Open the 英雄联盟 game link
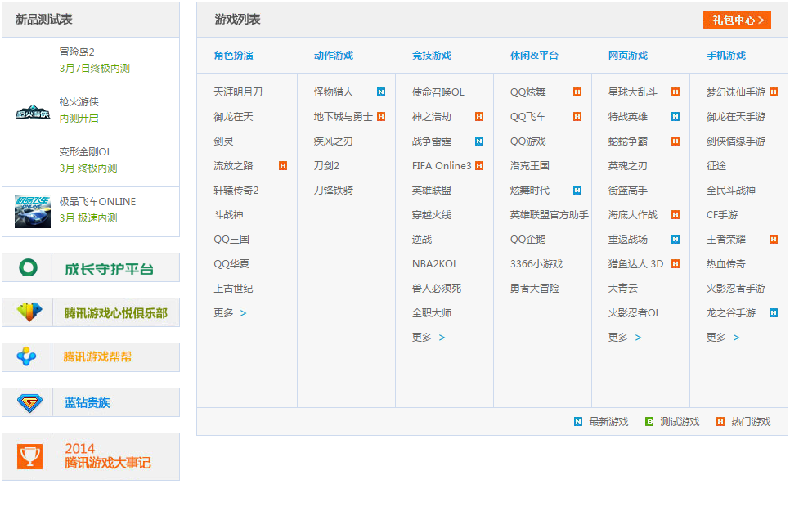790x520 pixels. click(431, 191)
